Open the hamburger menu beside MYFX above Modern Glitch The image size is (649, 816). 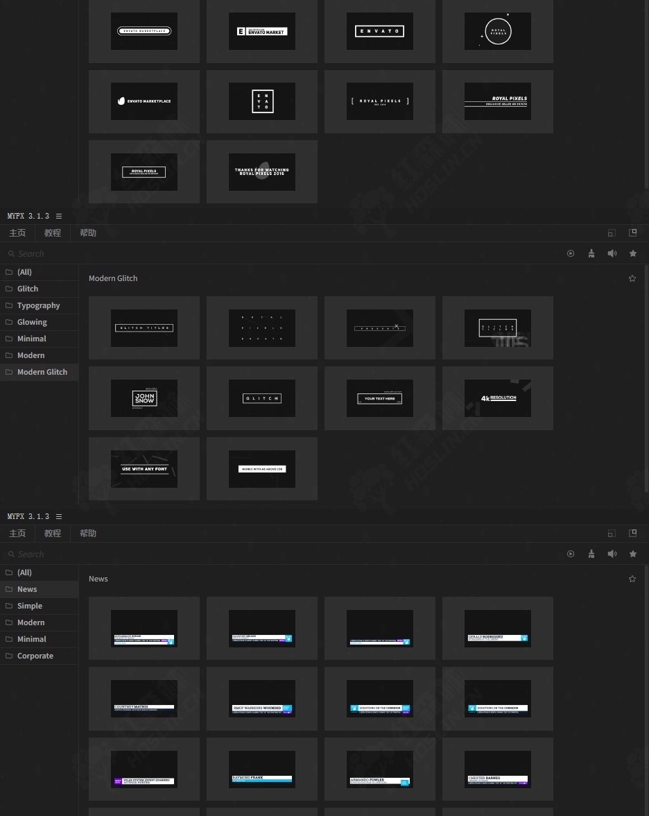[59, 216]
